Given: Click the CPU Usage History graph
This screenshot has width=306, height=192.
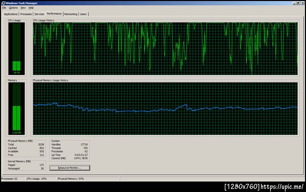Looking at the screenshot, I should click(x=165, y=49).
